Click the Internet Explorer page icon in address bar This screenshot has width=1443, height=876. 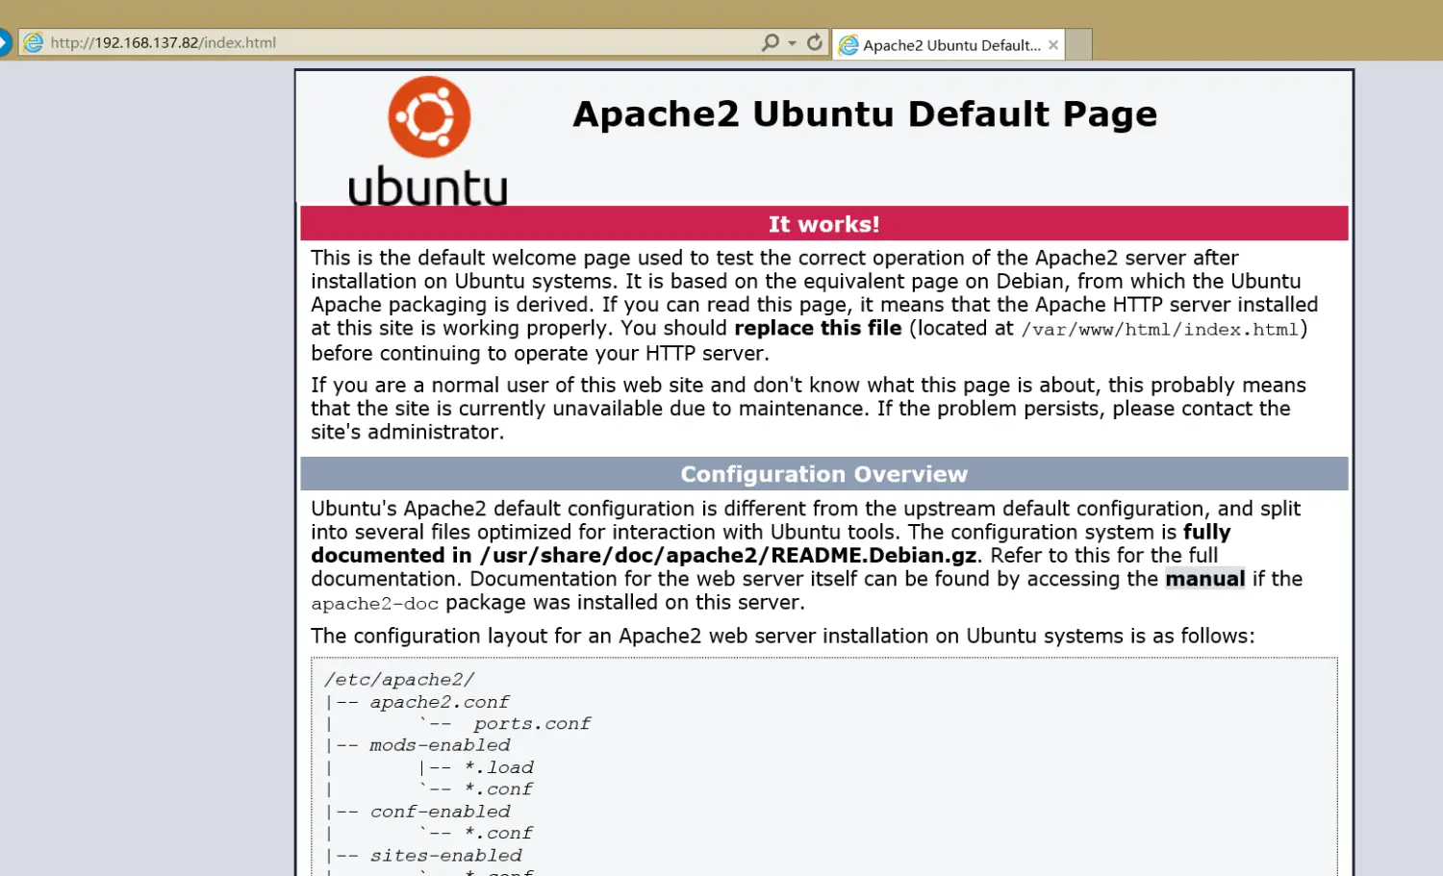tap(34, 42)
